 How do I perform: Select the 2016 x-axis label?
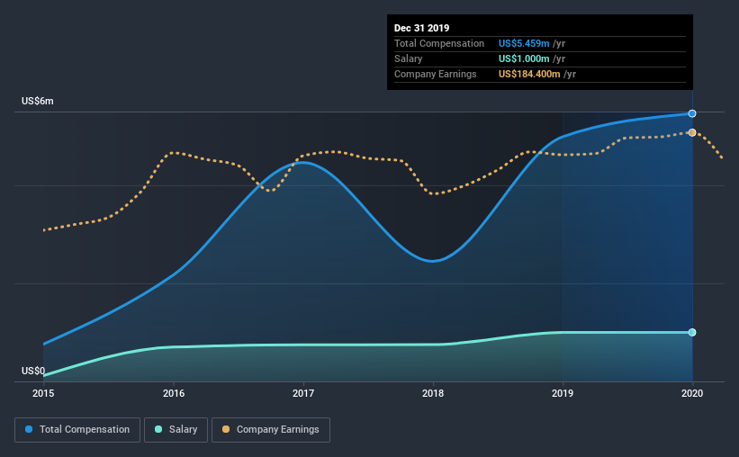point(174,393)
